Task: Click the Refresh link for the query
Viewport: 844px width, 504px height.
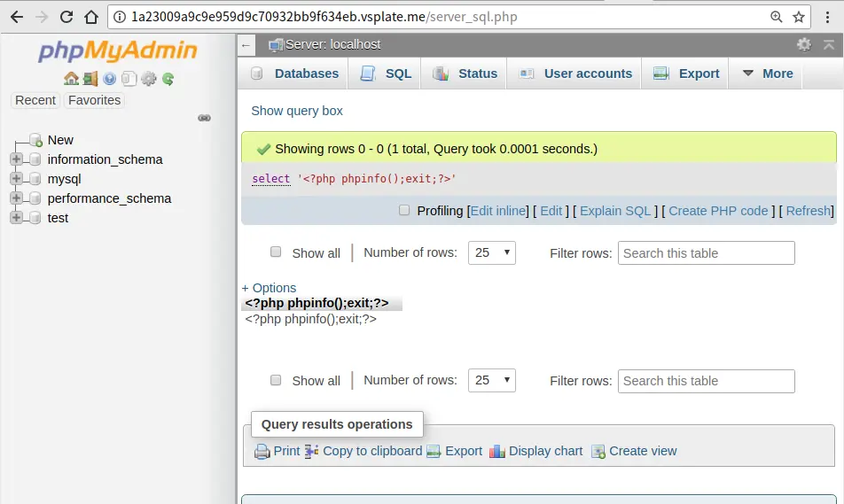Action: (x=808, y=211)
